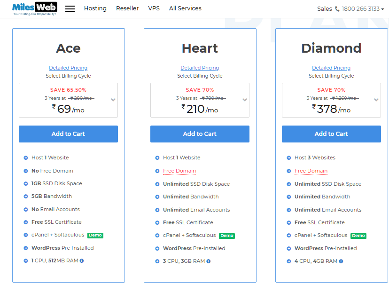This screenshot has height=284, width=389.
Task: Open the All Services menu
Action: click(x=185, y=8)
